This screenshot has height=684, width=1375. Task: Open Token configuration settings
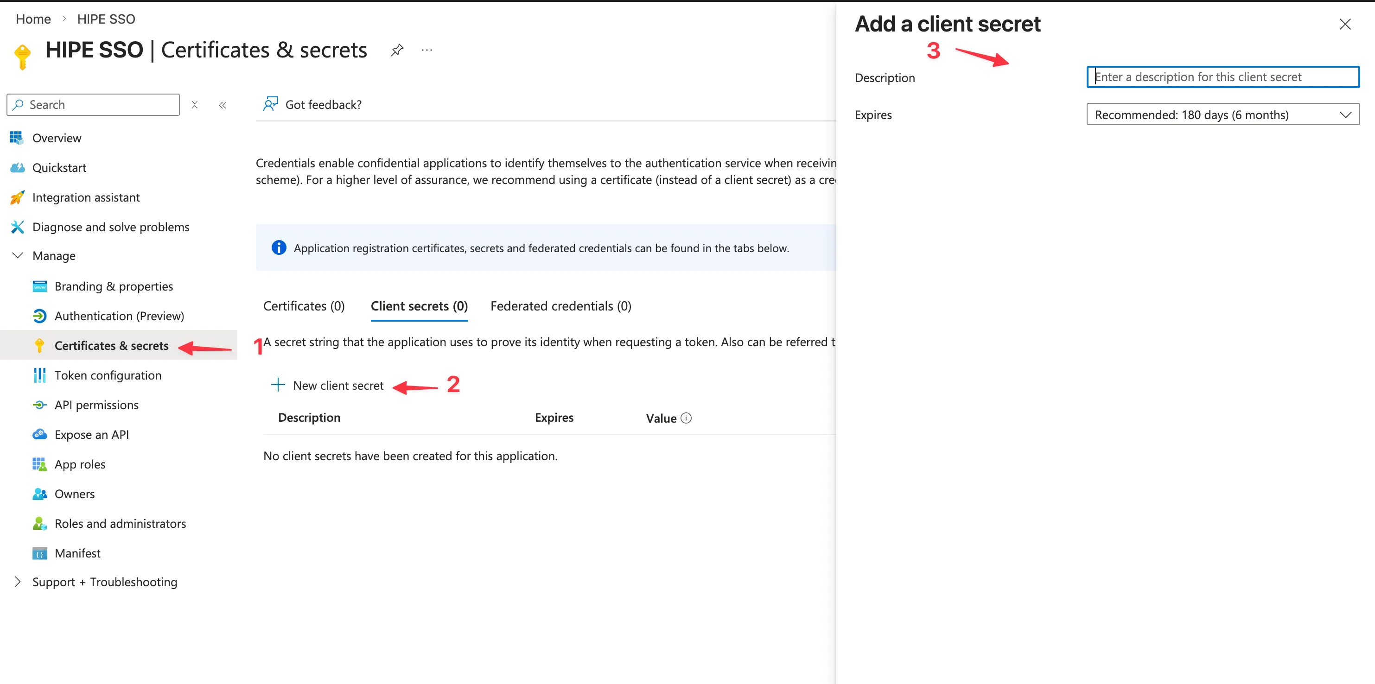coord(108,375)
